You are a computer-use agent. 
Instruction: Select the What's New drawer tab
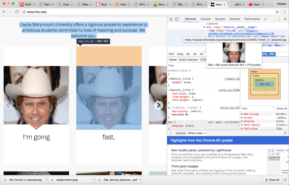(x=195, y=133)
